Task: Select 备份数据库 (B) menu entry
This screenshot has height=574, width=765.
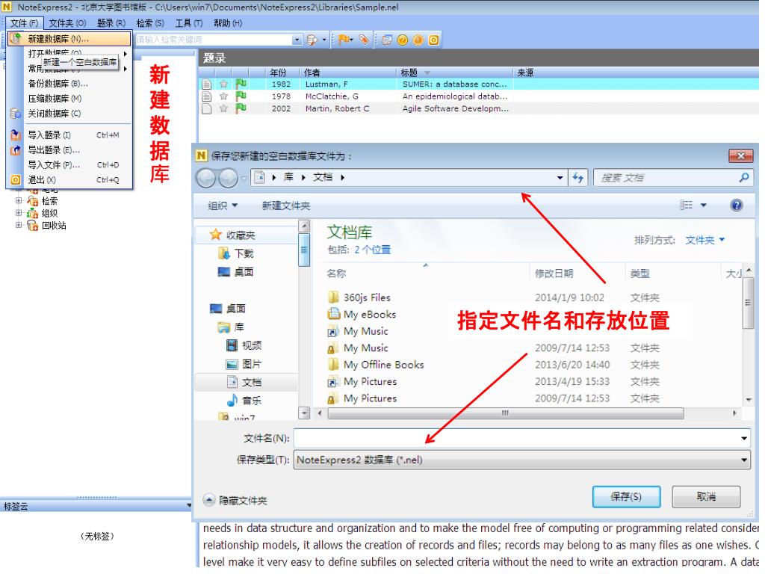Action: (x=69, y=84)
